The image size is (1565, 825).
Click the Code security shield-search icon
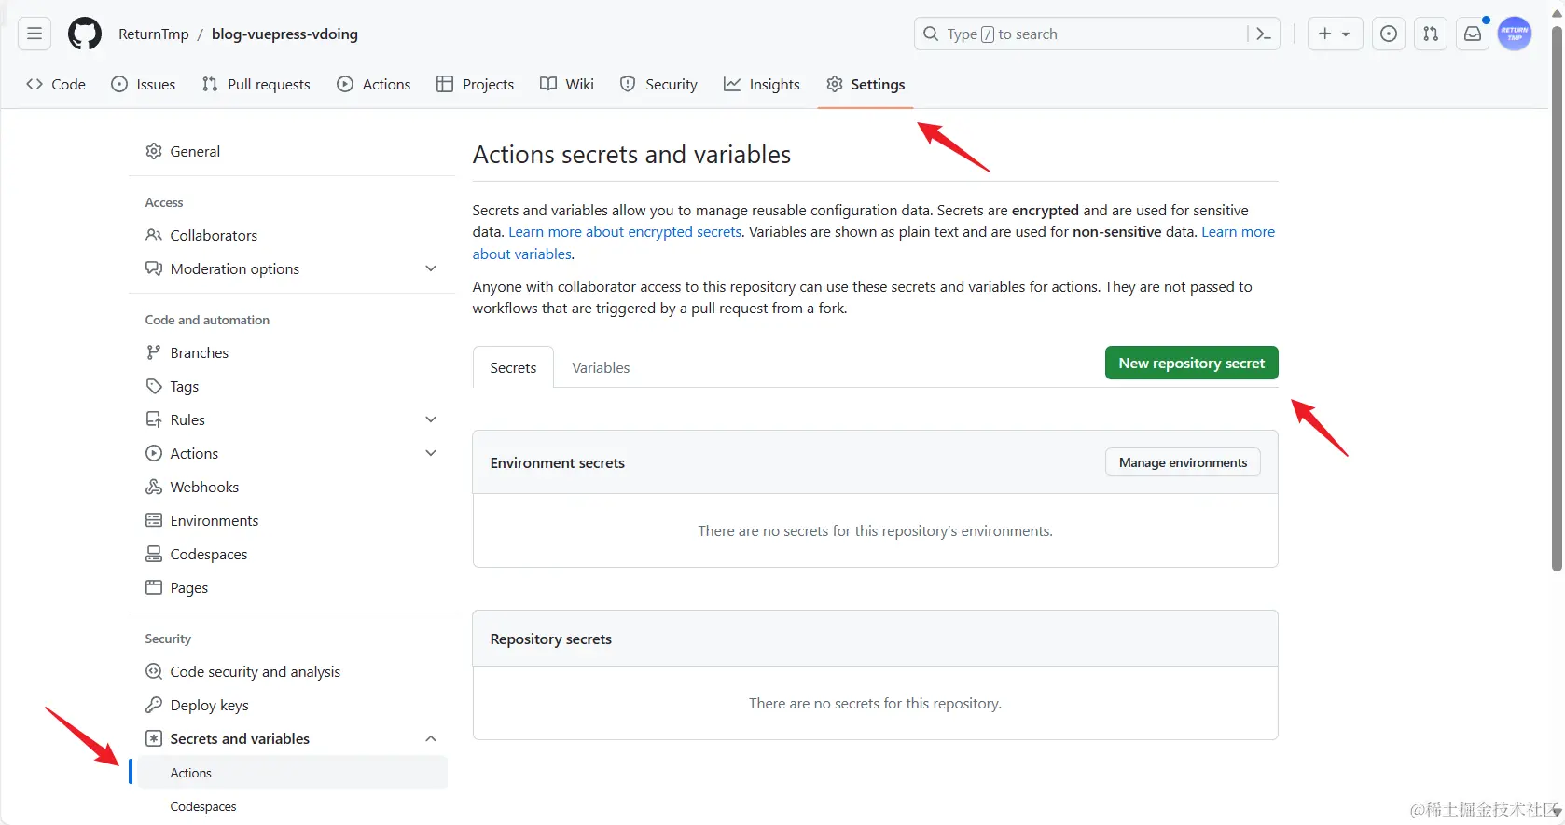pos(154,671)
